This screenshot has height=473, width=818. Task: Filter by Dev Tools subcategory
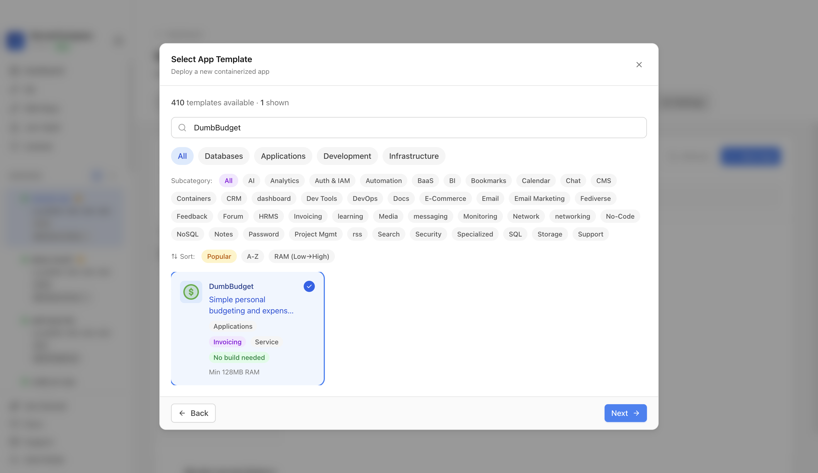(321, 198)
